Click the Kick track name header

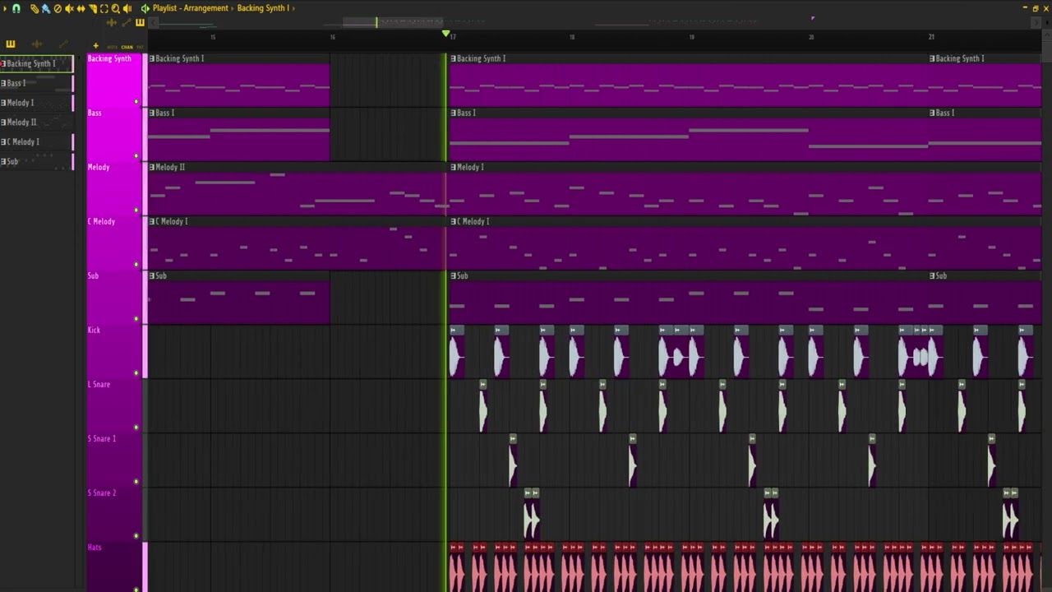coord(94,331)
